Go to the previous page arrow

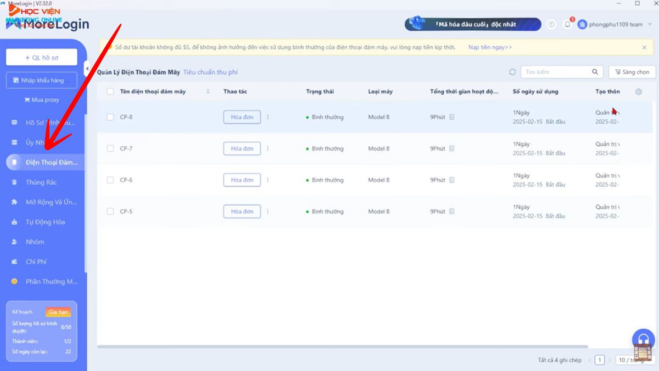click(x=590, y=360)
